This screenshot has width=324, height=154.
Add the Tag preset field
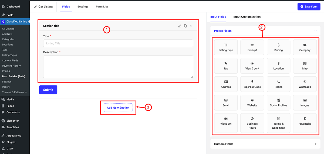click(x=226, y=66)
